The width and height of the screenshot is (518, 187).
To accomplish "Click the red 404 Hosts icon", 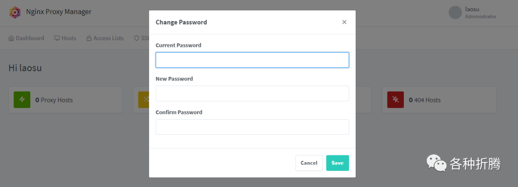I will pos(395,100).
